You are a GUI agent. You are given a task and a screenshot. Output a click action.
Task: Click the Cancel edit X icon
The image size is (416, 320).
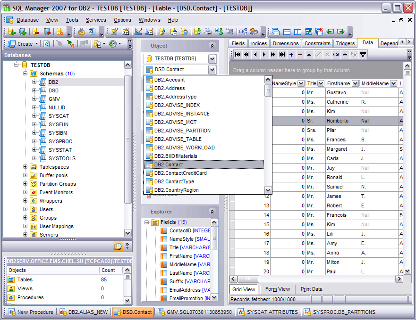pos(327,55)
